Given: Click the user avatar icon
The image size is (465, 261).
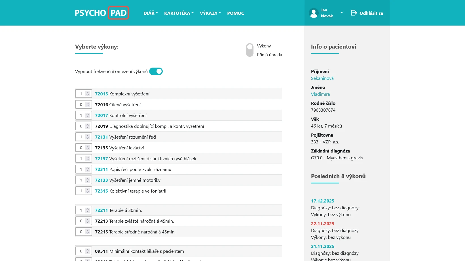Looking at the screenshot, I should coord(314,13).
